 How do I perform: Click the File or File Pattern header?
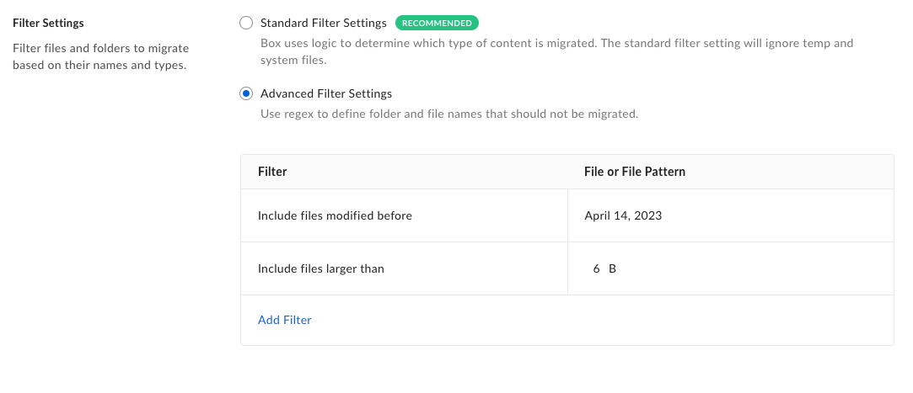coord(634,172)
